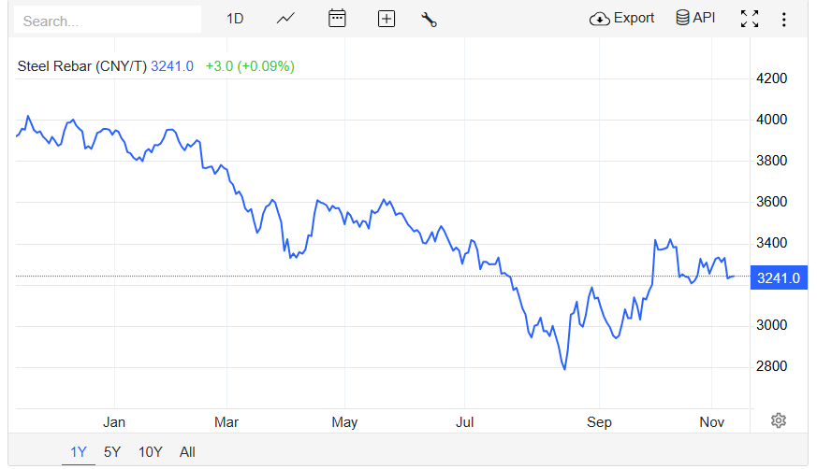Click the API text link

[704, 19]
